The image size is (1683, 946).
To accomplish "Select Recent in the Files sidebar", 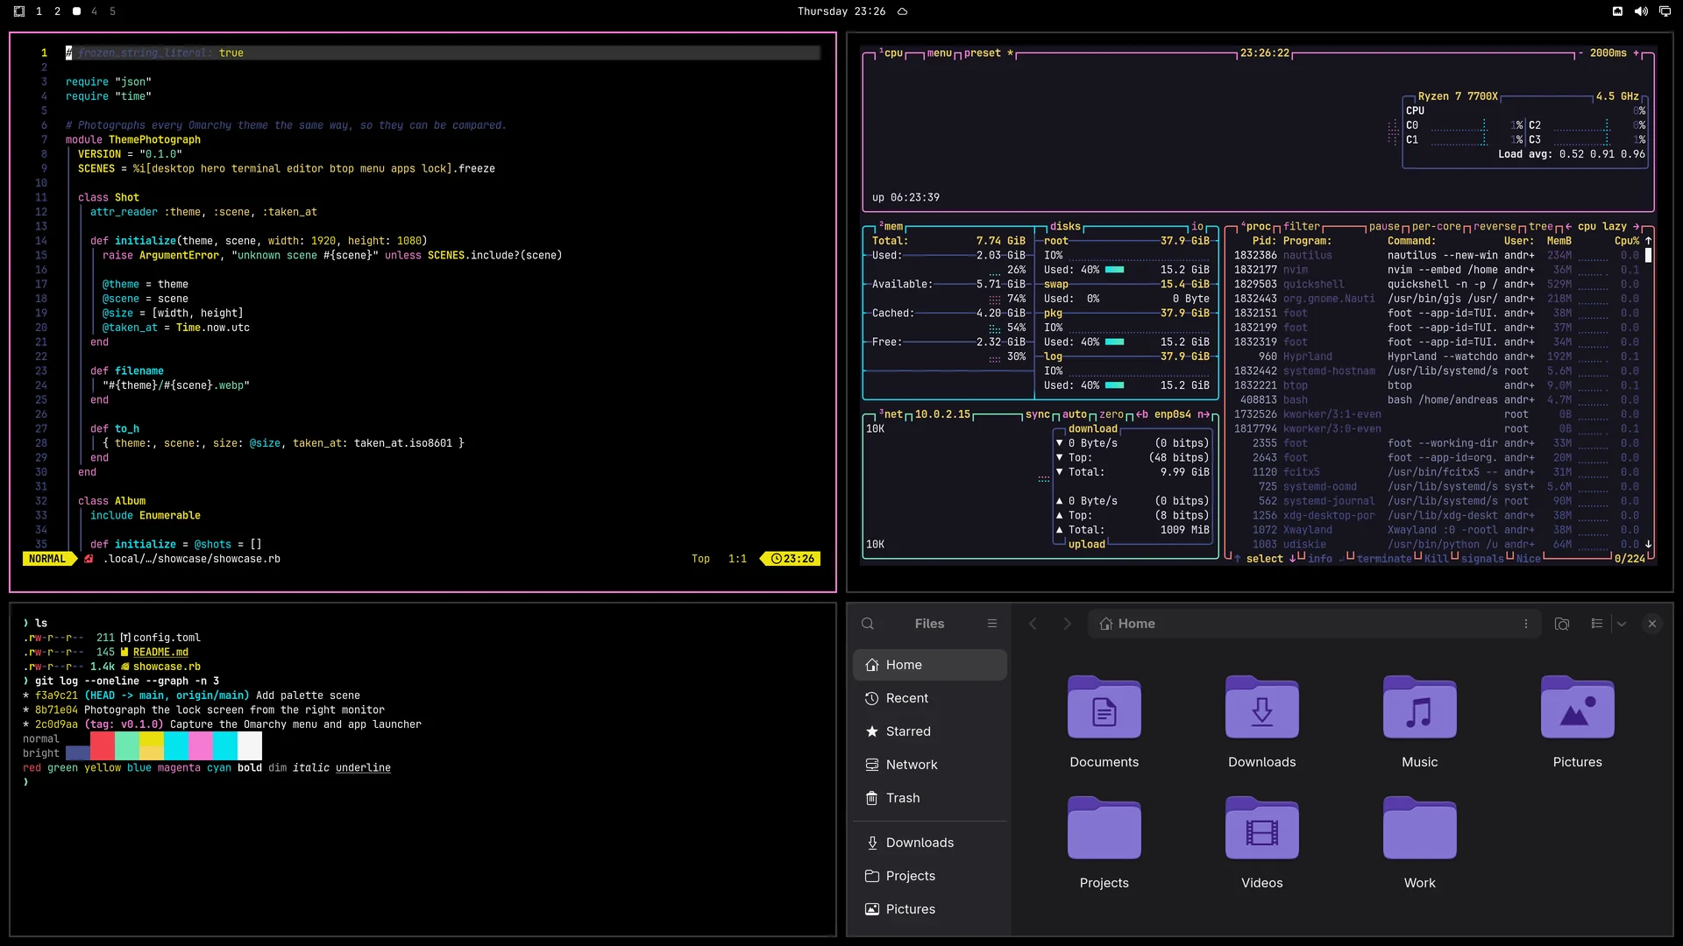I will point(930,698).
